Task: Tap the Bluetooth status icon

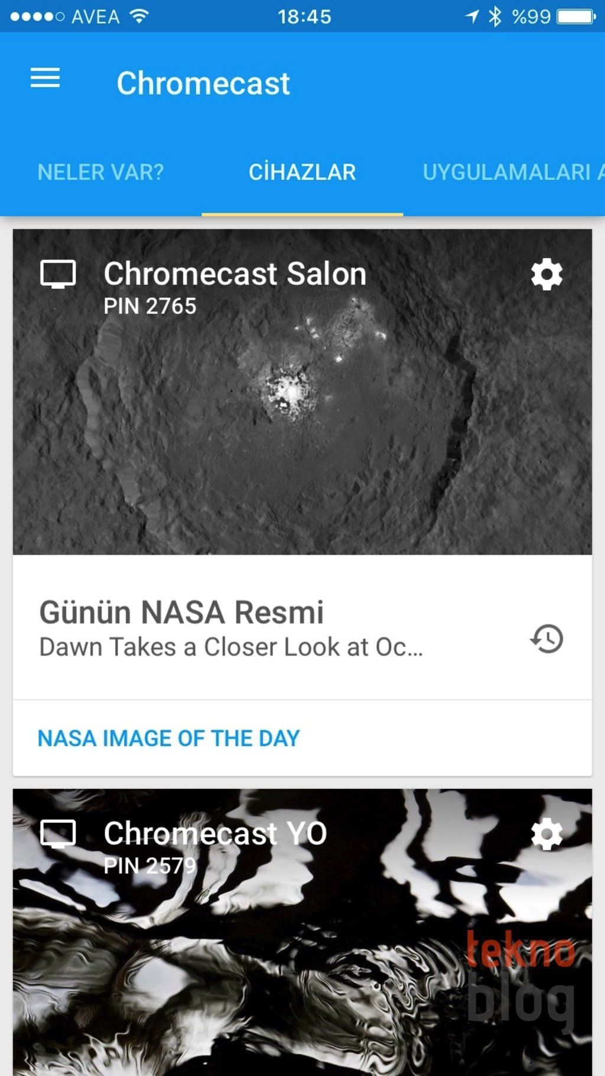Action: pos(495,16)
